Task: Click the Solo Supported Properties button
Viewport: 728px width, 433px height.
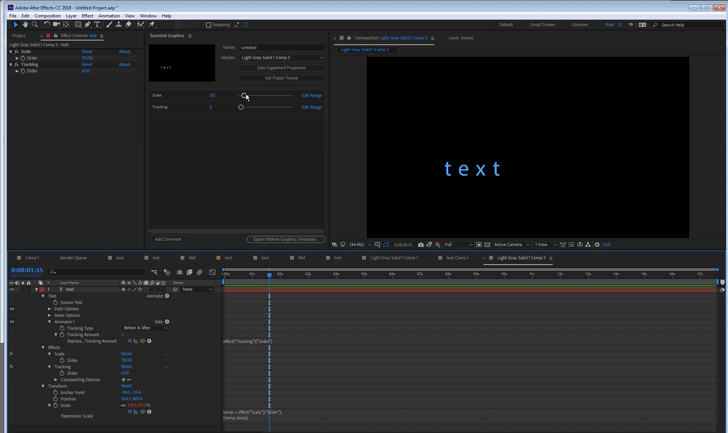Action: [281, 67]
